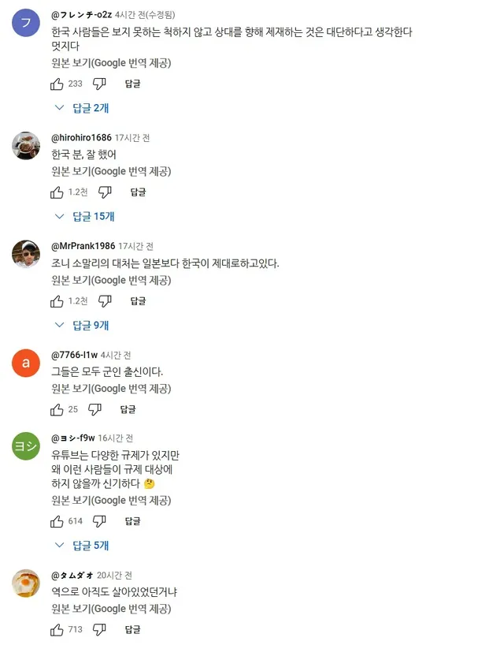The height and width of the screenshot is (645, 504).
Task: Dislike the comment by @hirohiro1686
Action: [x=105, y=192]
